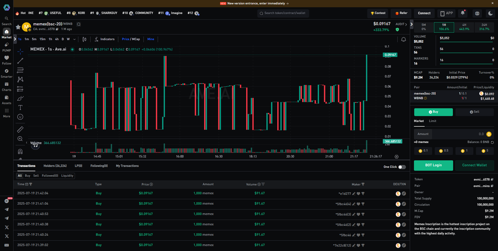
Task: Filter transactions to Liquidity
Action: [67, 176]
